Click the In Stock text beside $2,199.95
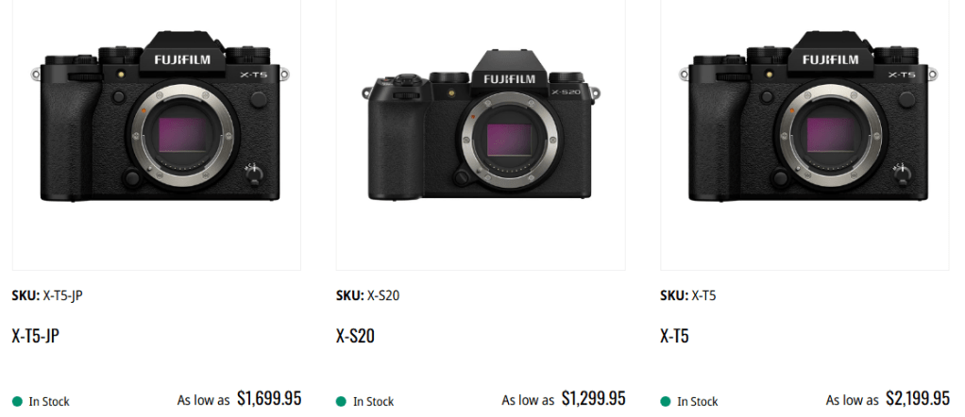 [698, 402]
